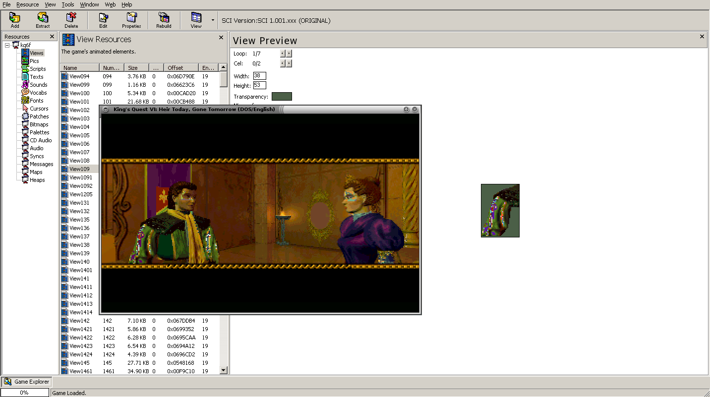Close the View Preview panel
This screenshot has height=397, width=710.
coord(702,37)
